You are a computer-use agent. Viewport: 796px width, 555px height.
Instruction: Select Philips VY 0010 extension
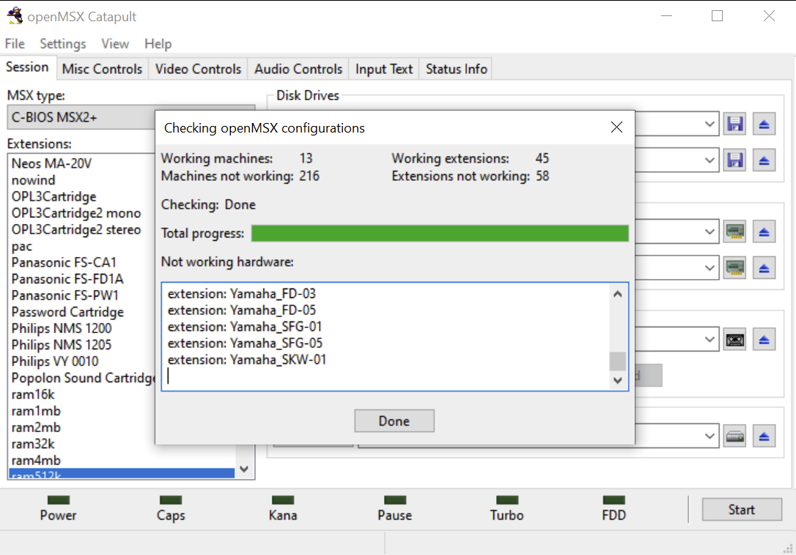coord(55,361)
